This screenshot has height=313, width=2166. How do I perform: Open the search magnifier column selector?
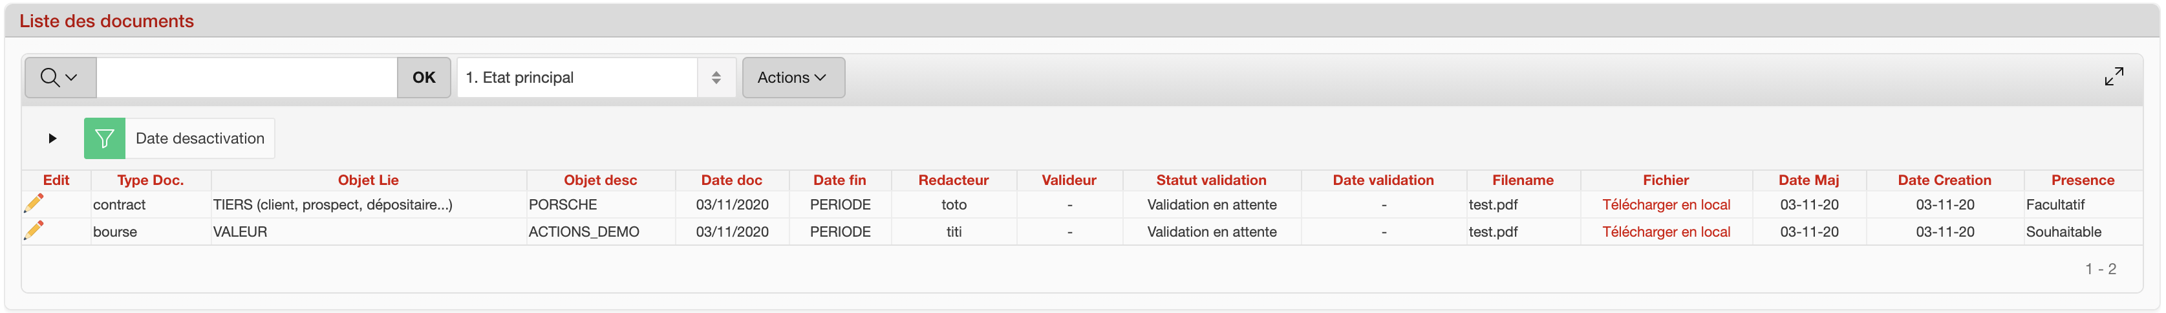[x=59, y=78]
